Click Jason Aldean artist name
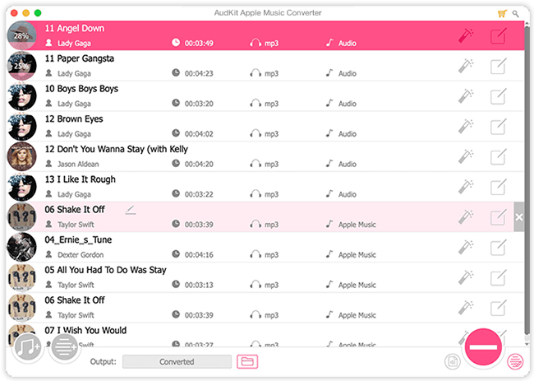 click(78, 164)
